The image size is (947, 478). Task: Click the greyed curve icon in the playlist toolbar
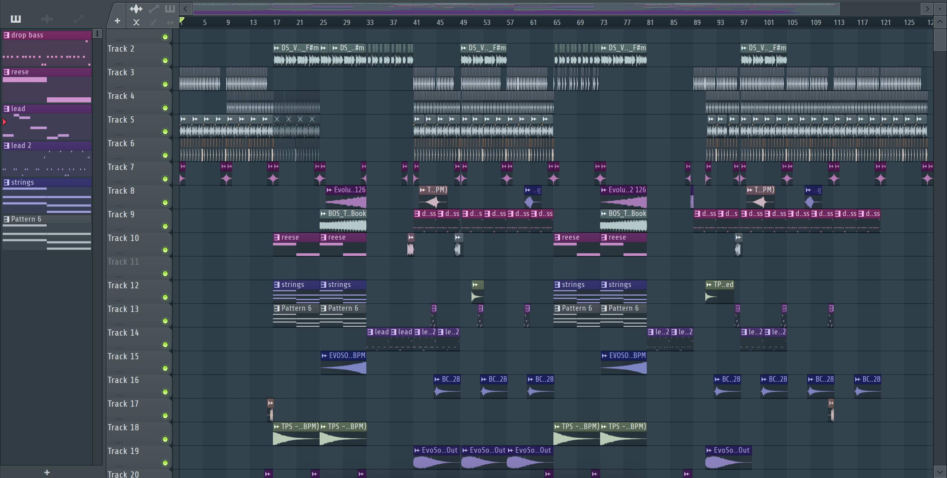[x=153, y=22]
